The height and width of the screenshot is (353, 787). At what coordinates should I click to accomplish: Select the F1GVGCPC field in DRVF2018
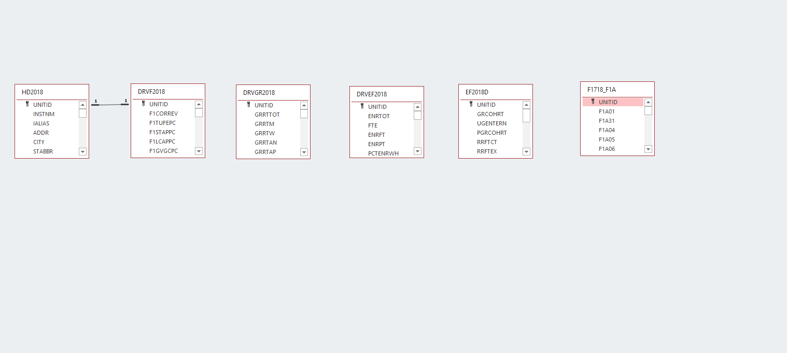click(164, 151)
